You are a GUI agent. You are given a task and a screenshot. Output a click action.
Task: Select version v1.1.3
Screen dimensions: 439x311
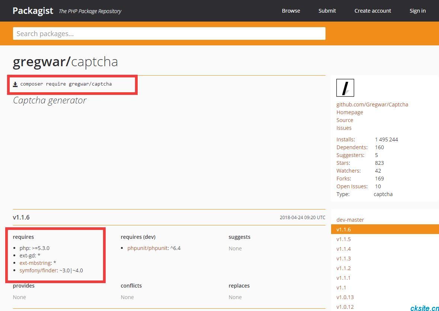pos(343,259)
